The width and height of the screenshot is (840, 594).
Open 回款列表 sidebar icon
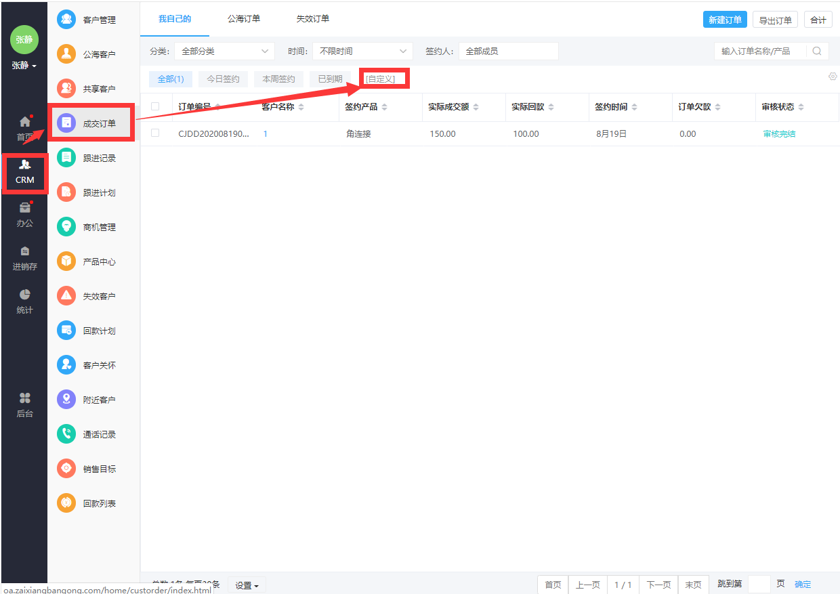point(66,503)
